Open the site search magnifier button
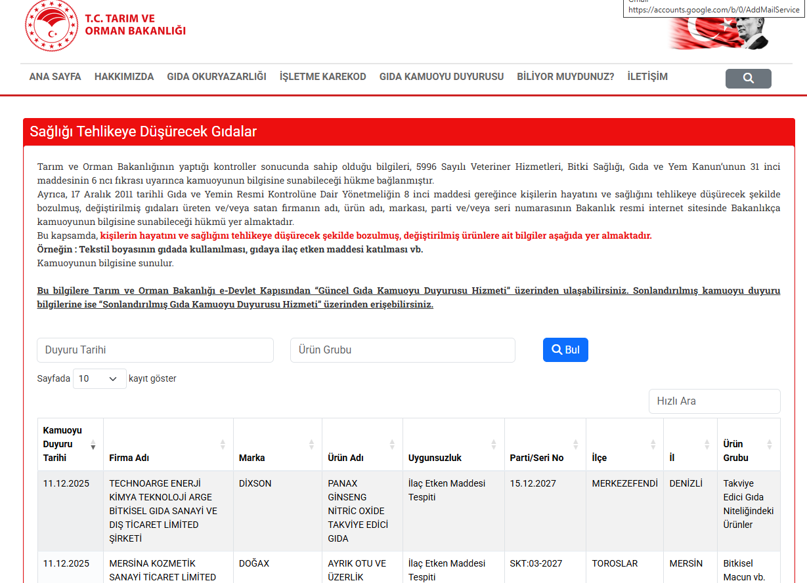Viewport: 807px width, 583px height. tap(748, 79)
